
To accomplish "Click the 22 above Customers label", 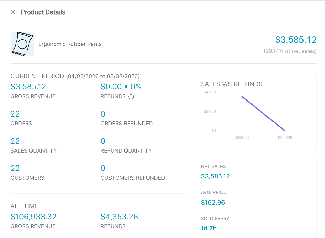I will 15,168.
